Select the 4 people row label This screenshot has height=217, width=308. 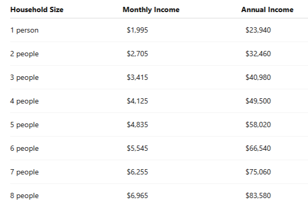coord(24,101)
